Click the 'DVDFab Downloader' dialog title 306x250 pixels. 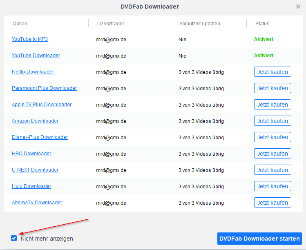tap(150, 7)
